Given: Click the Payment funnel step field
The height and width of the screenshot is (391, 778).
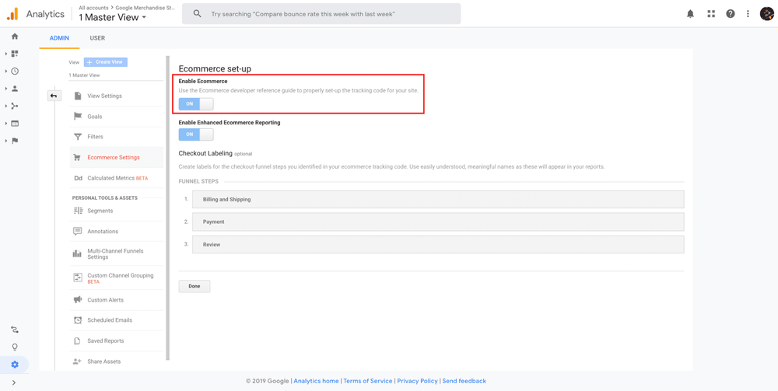Looking at the screenshot, I should point(438,222).
